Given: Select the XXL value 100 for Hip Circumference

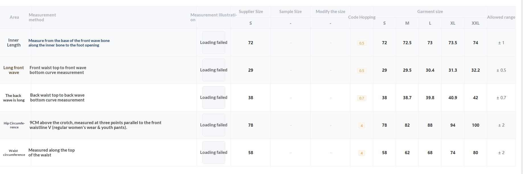Looking at the screenshot, I should [475, 125].
